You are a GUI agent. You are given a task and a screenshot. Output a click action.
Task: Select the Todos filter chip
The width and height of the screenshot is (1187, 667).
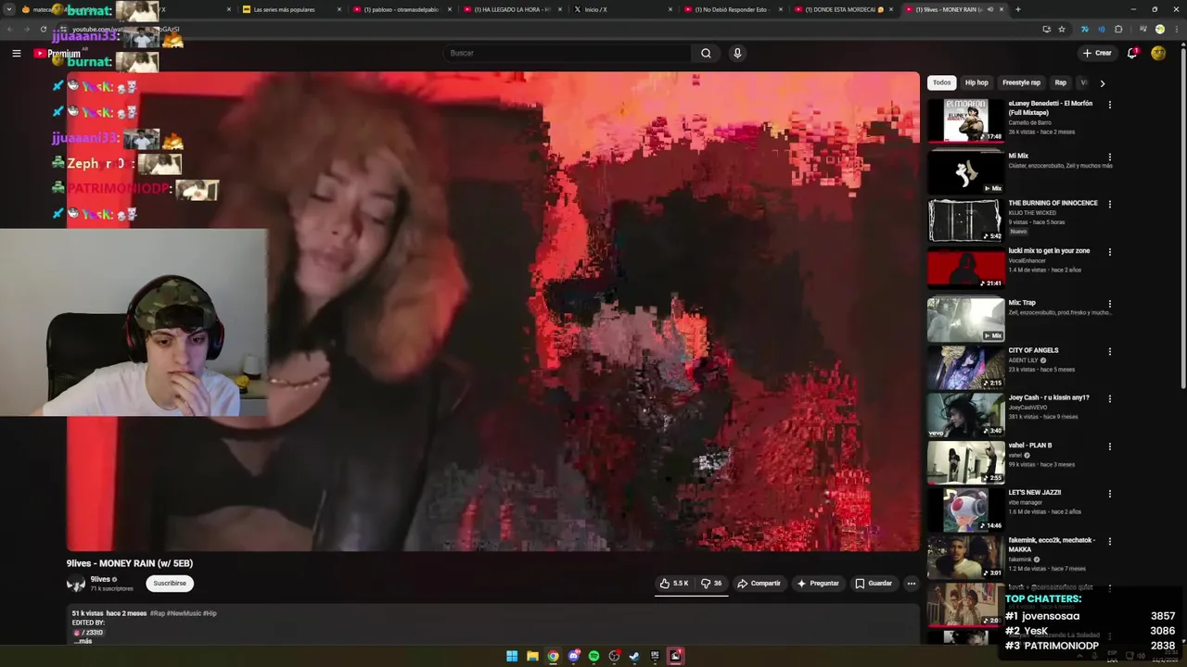pos(941,82)
